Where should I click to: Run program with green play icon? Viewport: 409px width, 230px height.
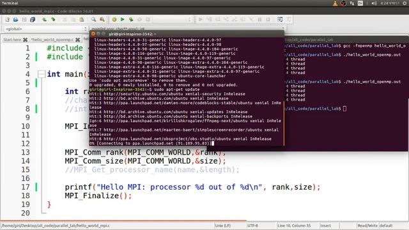(122, 20)
